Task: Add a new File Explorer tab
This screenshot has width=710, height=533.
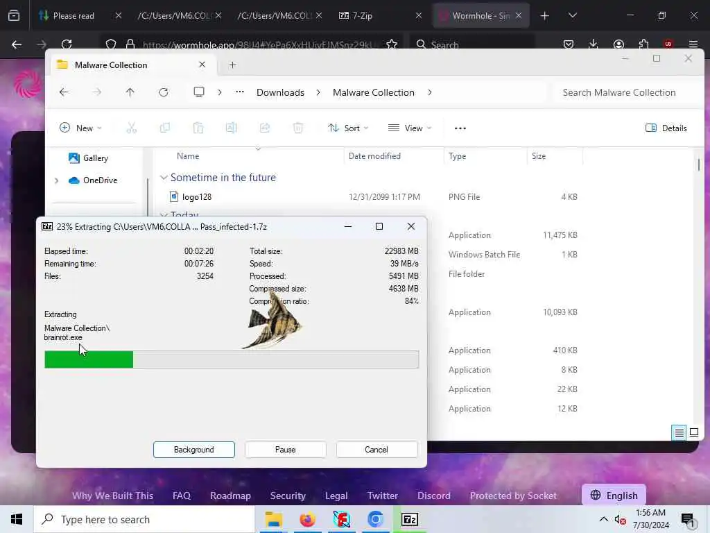Action: click(x=232, y=65)
